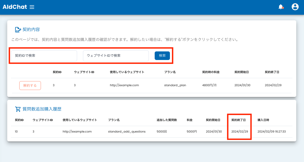Image resolution: width=304 pixels, height=162 pixels.
Task: Open the hamburger navigation menu
Action: pyautogui.click(x=32, y=7)
